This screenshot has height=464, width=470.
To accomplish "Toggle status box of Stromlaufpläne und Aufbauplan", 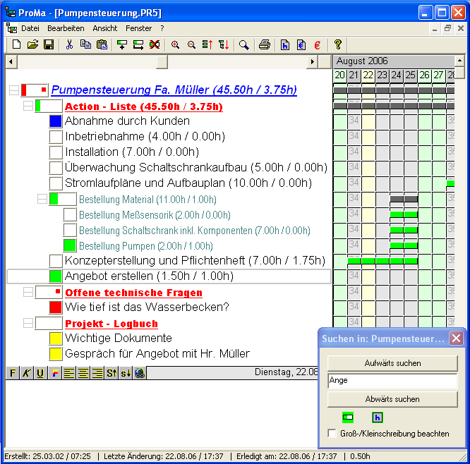I will pos(56,183).
